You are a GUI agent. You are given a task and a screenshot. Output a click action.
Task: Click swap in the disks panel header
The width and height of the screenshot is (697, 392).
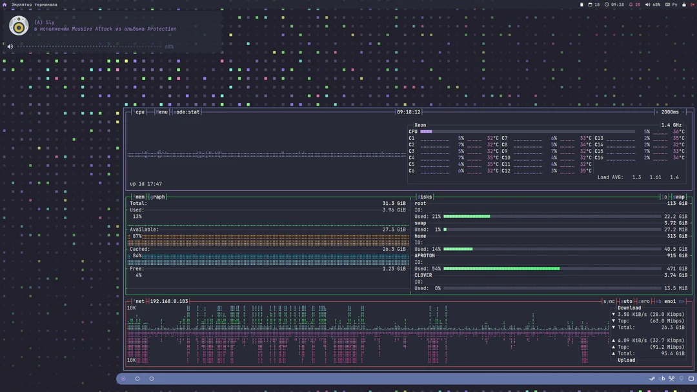tap(679, 197)
